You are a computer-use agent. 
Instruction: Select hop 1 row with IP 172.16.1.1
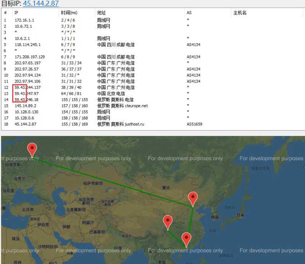point(24,20)
